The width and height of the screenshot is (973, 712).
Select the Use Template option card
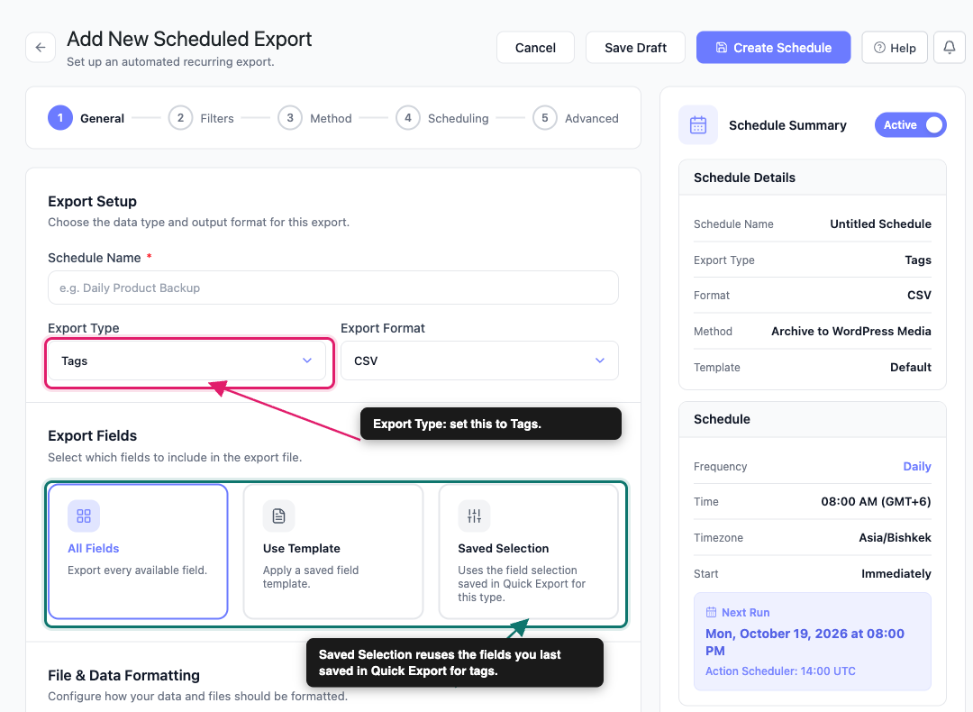tap(333, 552)
